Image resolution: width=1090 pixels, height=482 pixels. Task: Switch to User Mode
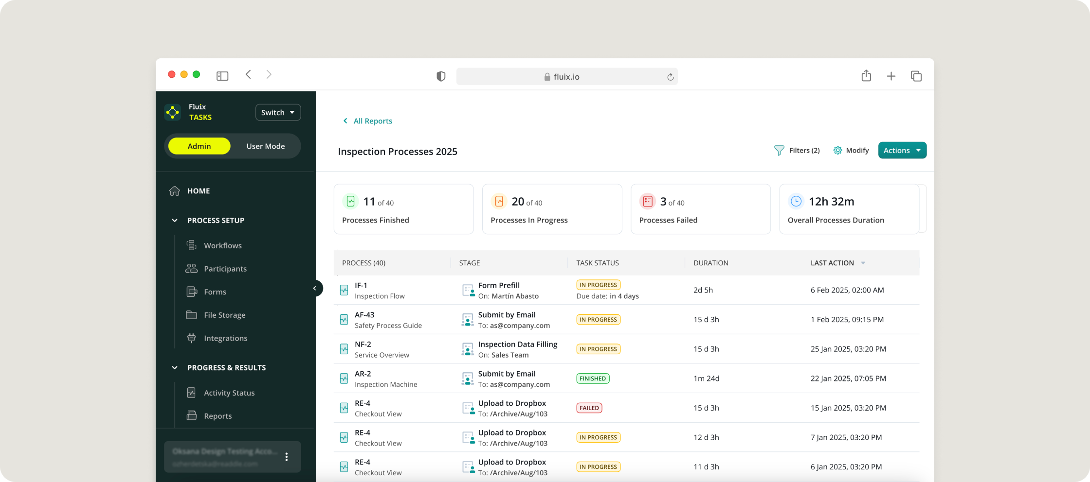coord(265,146)
